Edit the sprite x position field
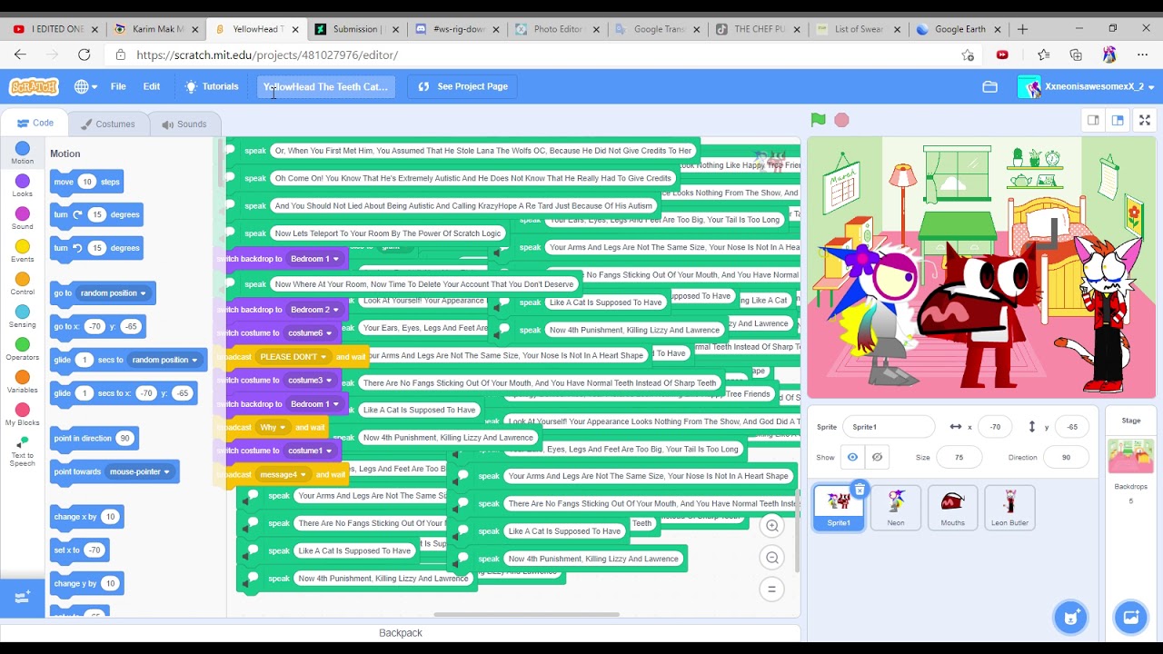Screen dimensions: 1163x654 tap(996, 427)
